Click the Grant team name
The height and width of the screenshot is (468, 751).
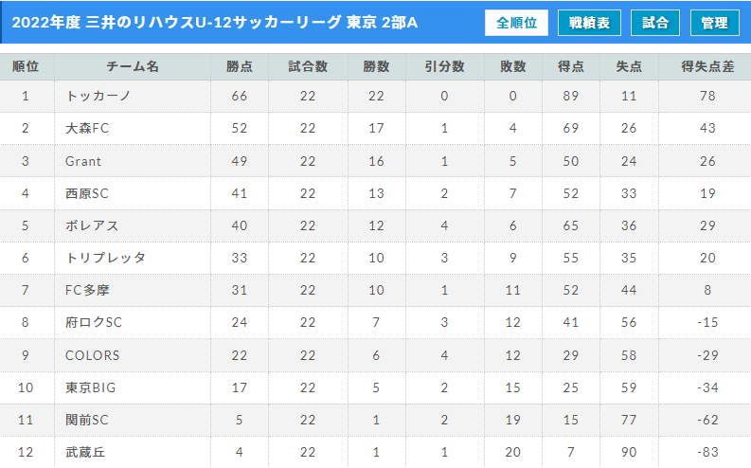pos(82,161)
